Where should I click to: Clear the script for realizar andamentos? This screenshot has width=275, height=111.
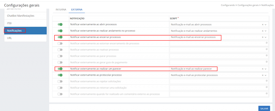(x=263, y=31)
